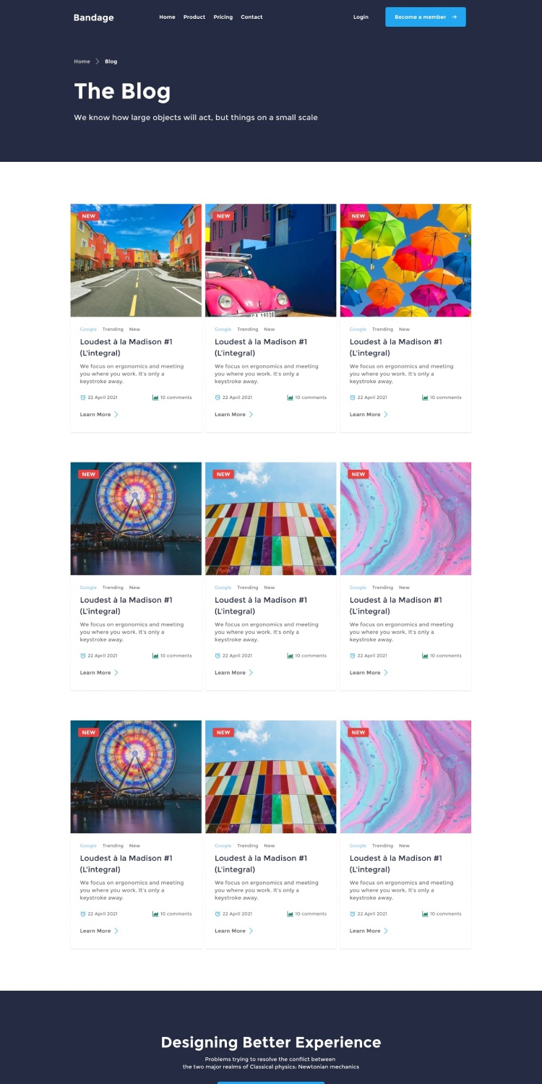This screenshot has width=542, height=1084.
Task: Click the Google tag on the umbrellas card
Action: (x=358, y=330)
